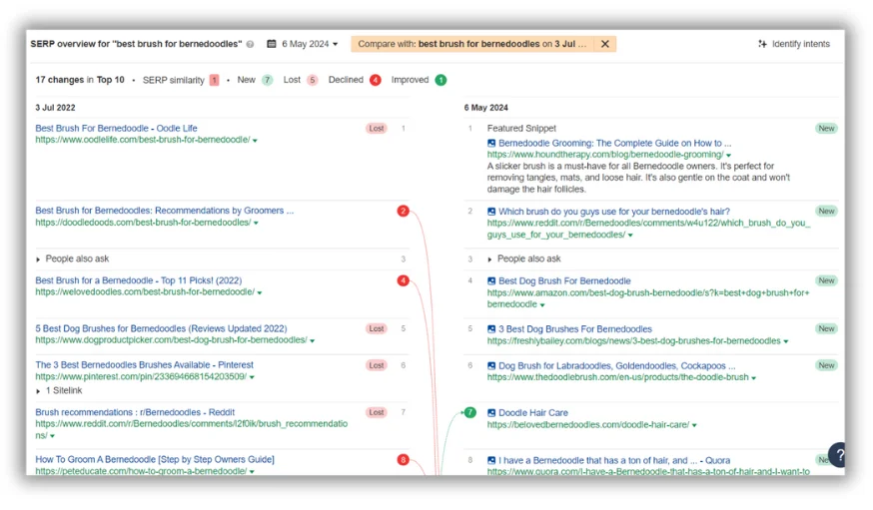Click the SERP icon before Best Dog Brush For Bernedoodle
The width and height of the screenshot is (873, 510).
491,280
